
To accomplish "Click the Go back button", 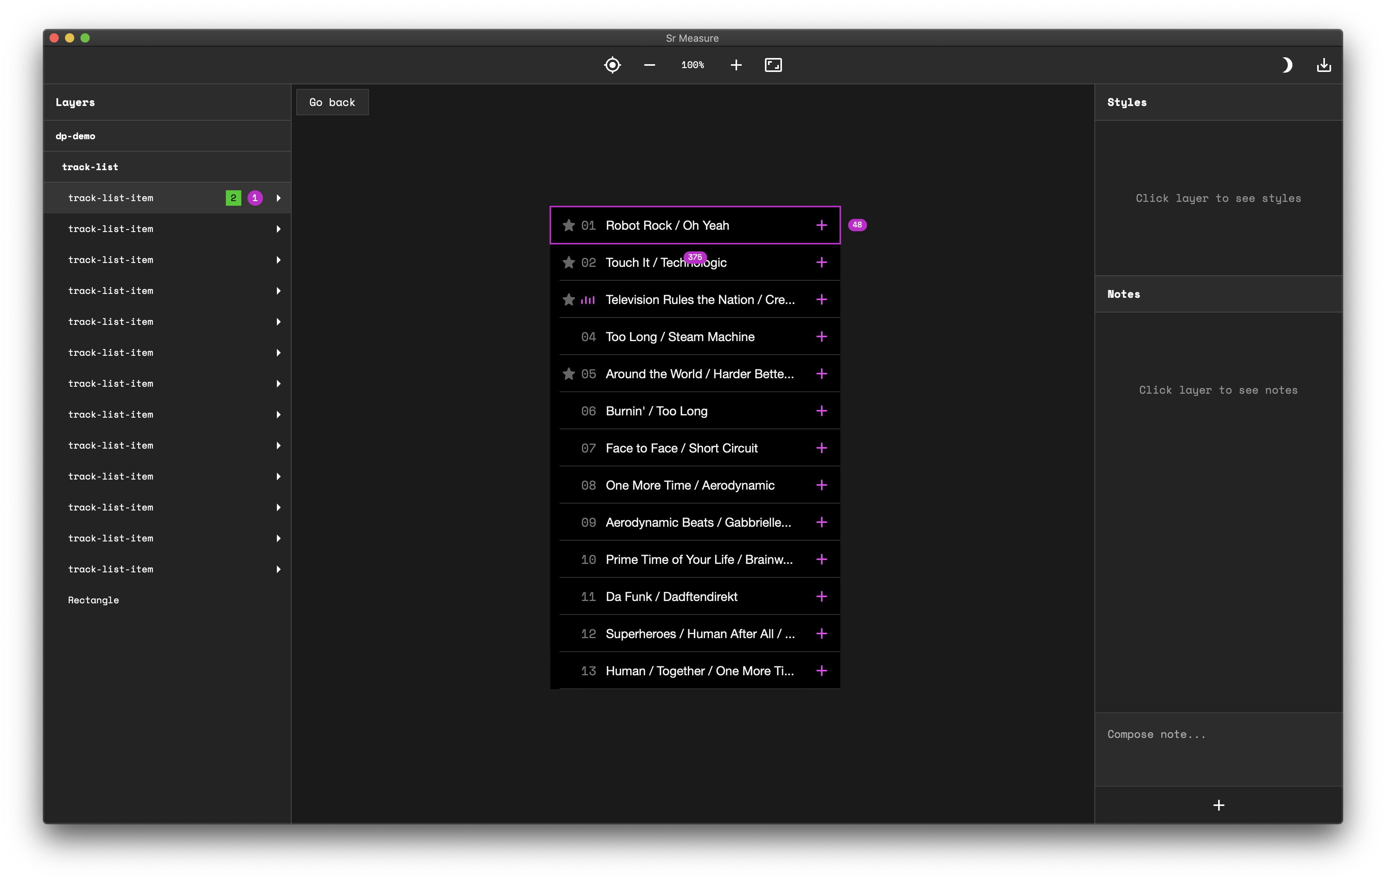I will pyautogui.click(x=332, y=102).
